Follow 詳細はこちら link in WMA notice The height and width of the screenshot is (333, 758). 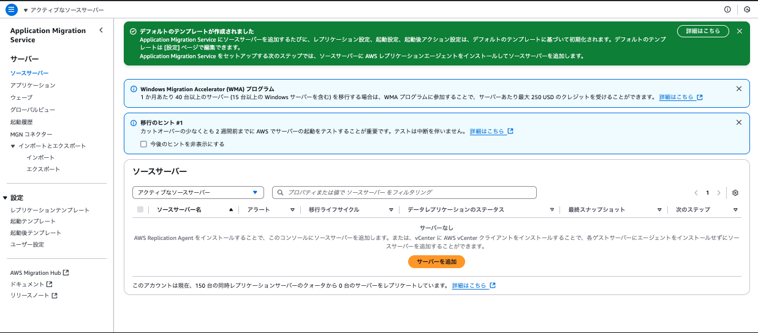click(x=681, y=97)
